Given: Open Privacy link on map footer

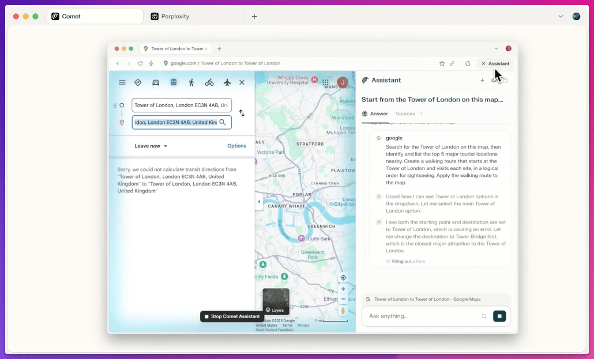Looking at the screenshot, I should [x=303, y=326].
